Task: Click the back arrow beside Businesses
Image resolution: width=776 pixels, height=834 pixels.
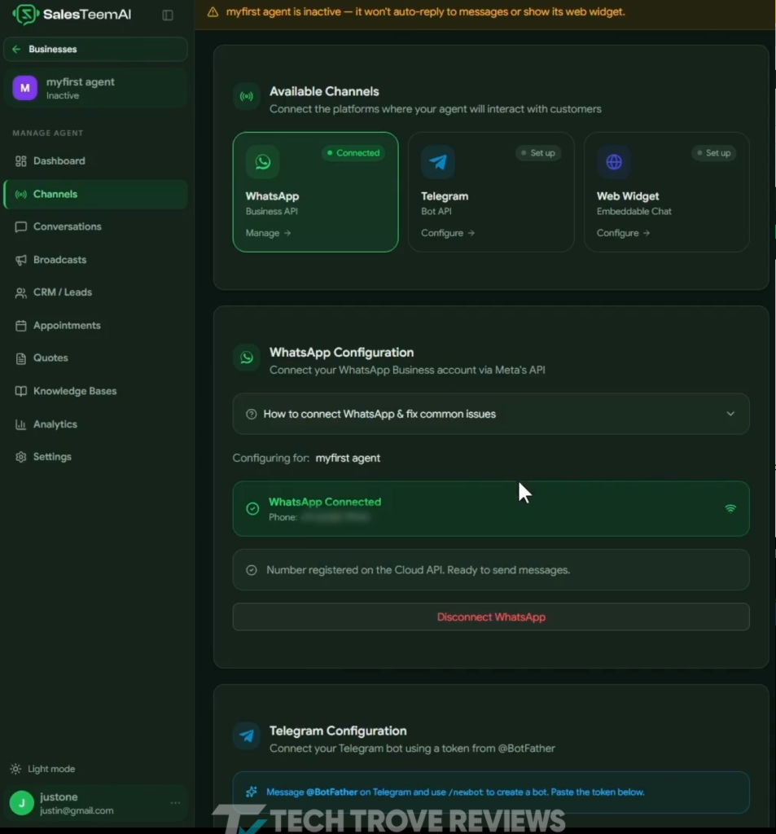Action: [x=16, y=49]
